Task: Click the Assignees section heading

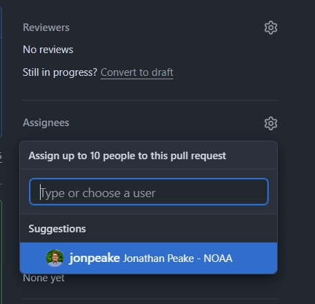Action: click(x=46, y=123)
